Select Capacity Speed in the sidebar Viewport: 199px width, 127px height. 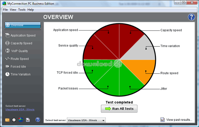(19, 43)
